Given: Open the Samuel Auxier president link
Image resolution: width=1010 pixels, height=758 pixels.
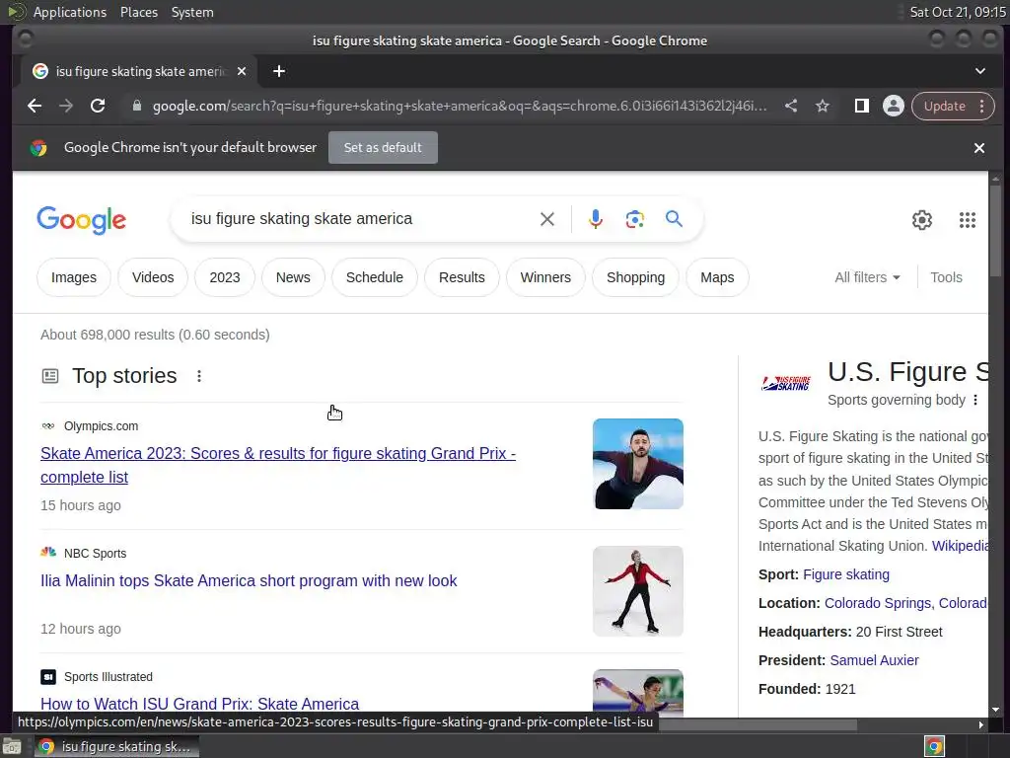Looking at the screenshot, I should (x=874, y=660).
